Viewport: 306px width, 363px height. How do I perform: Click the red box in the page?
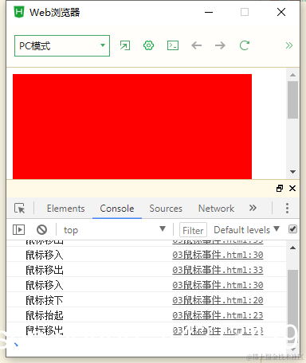coord(132,127)
